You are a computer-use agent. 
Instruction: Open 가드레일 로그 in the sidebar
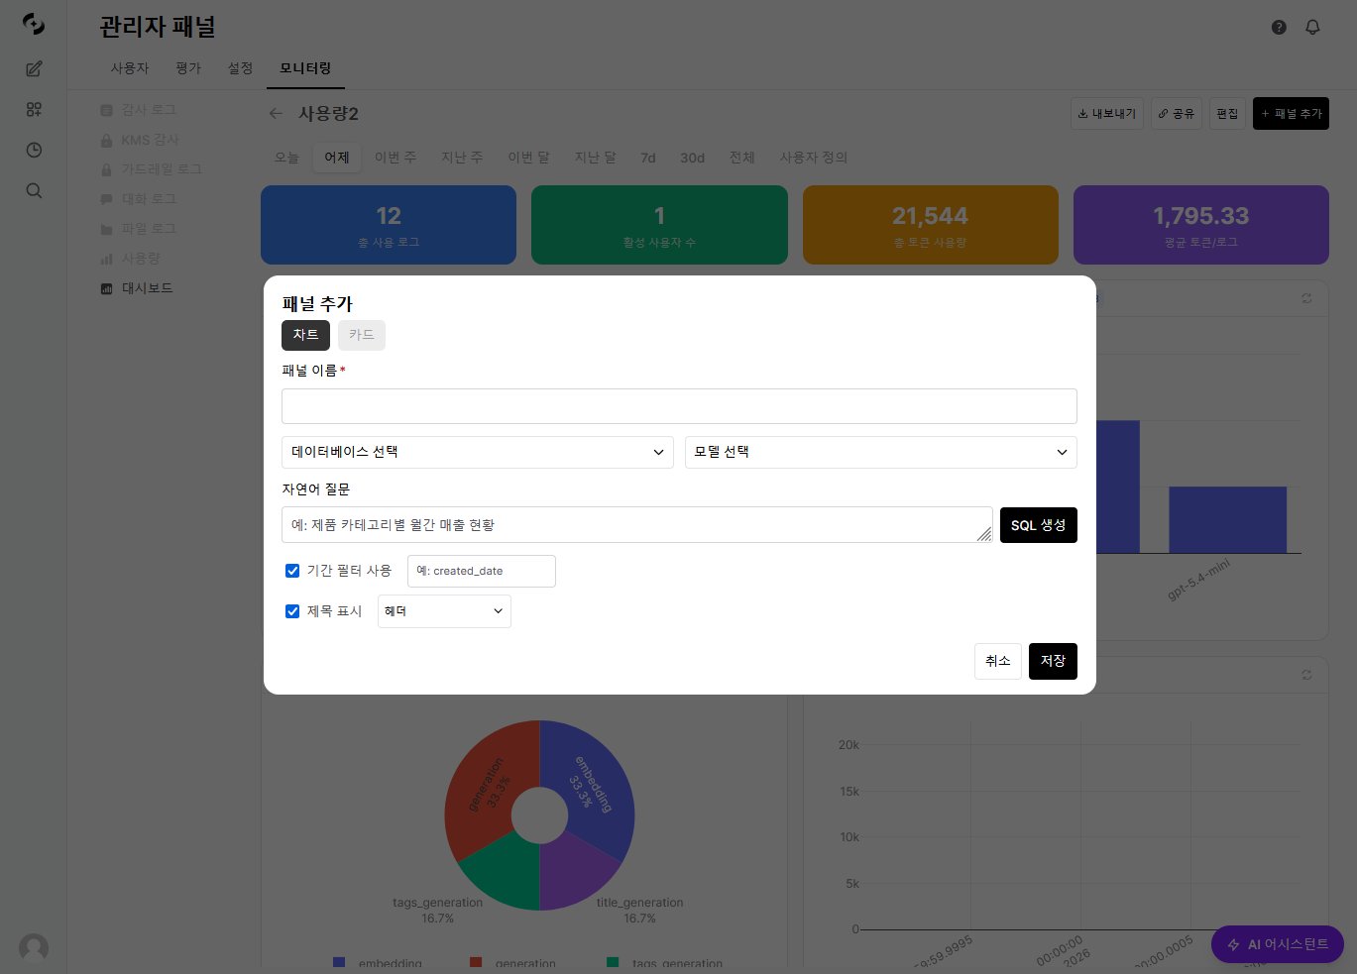pos(151,169)
